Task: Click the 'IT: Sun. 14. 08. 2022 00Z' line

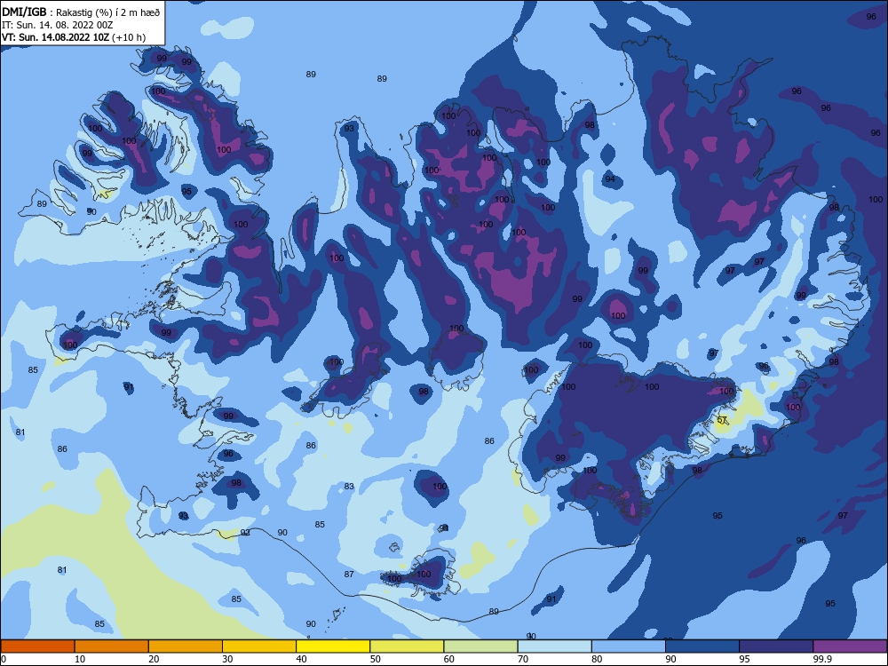Action: 57,25
